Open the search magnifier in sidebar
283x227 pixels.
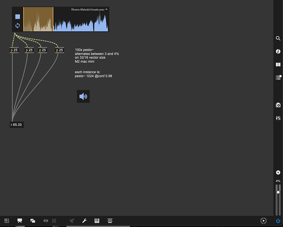click(x=278, y=38)
